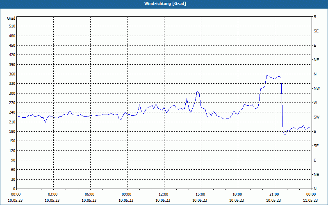Screen dimensions: 328x205
Task: Click the S compass label beside the 180 gridline
Action: [315, 132]
